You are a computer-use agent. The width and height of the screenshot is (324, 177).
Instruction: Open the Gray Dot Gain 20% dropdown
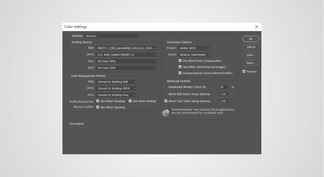tap(127, 61)
